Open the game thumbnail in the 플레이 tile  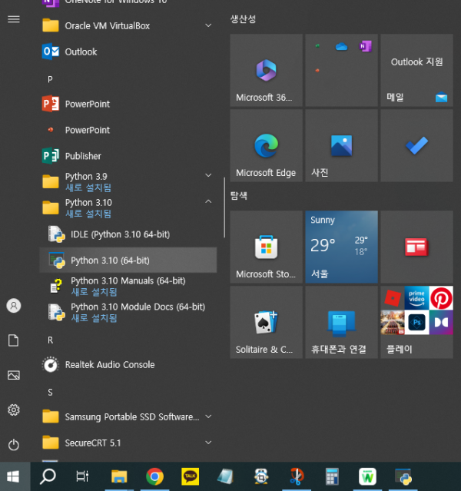[393, 322]
